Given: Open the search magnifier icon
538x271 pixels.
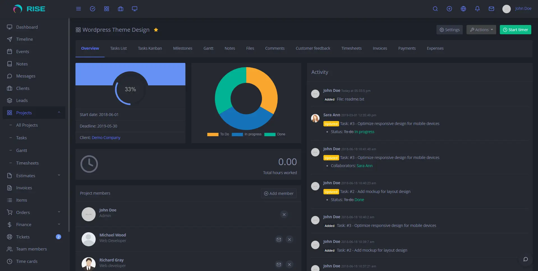Looking at the screenshot, I should (435, 9).
